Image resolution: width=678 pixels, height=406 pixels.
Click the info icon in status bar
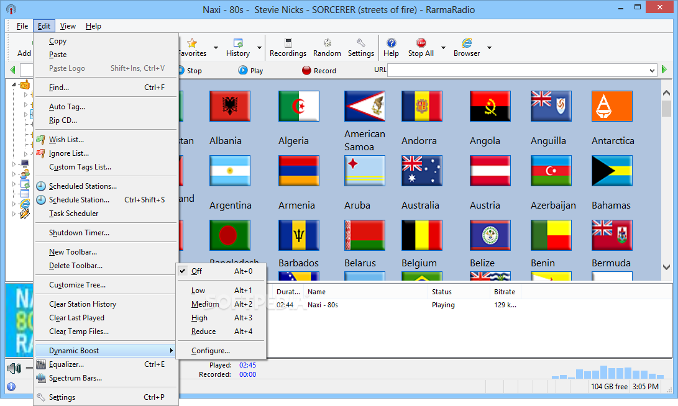11,387
